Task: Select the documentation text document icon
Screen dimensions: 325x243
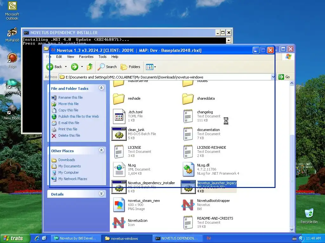Action: point(188,134)
